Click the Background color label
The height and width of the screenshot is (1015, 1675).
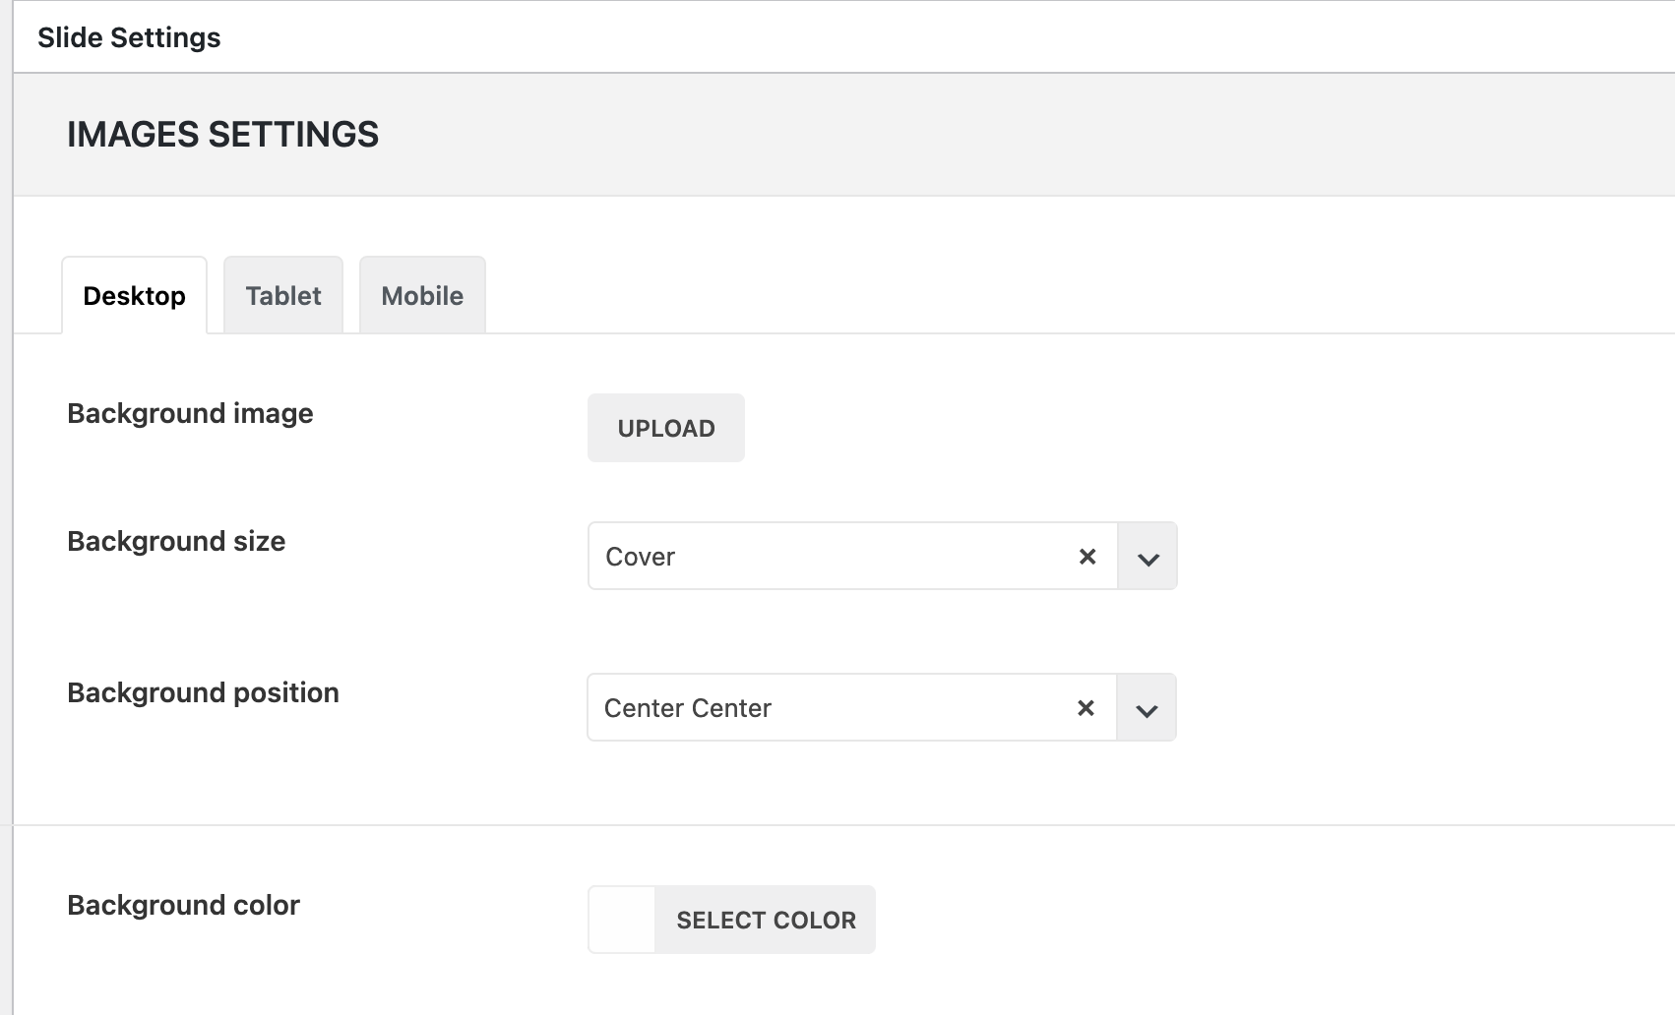pyautogui.click(x=183, y=905)
